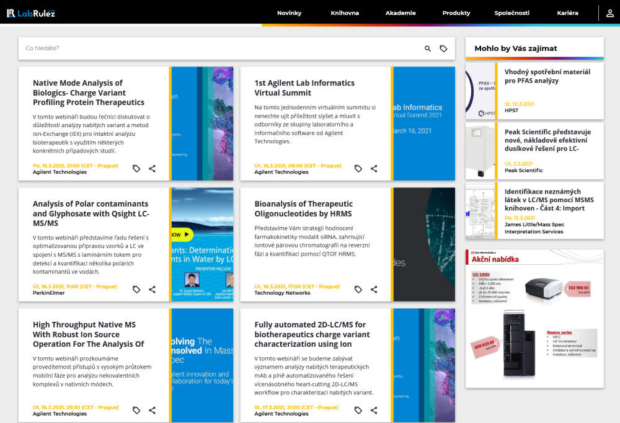The width and height of the screenshot is (620, 423).
Task: Open 'Peak Scientific představuje' nitrogen article
Action: [547, 140]
